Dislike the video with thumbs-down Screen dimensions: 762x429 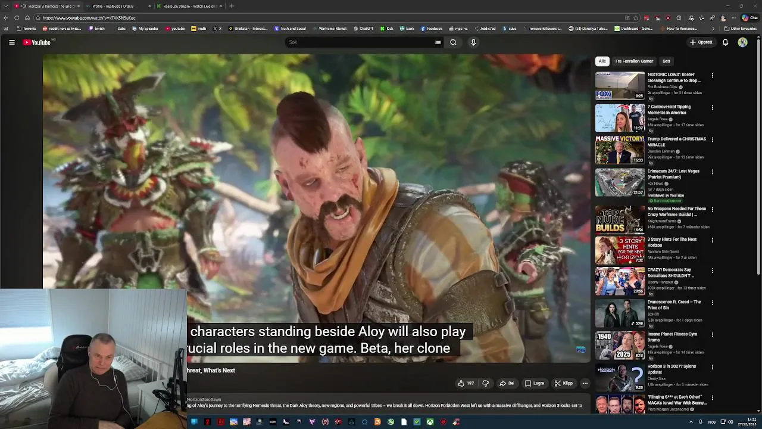[485, 383]
